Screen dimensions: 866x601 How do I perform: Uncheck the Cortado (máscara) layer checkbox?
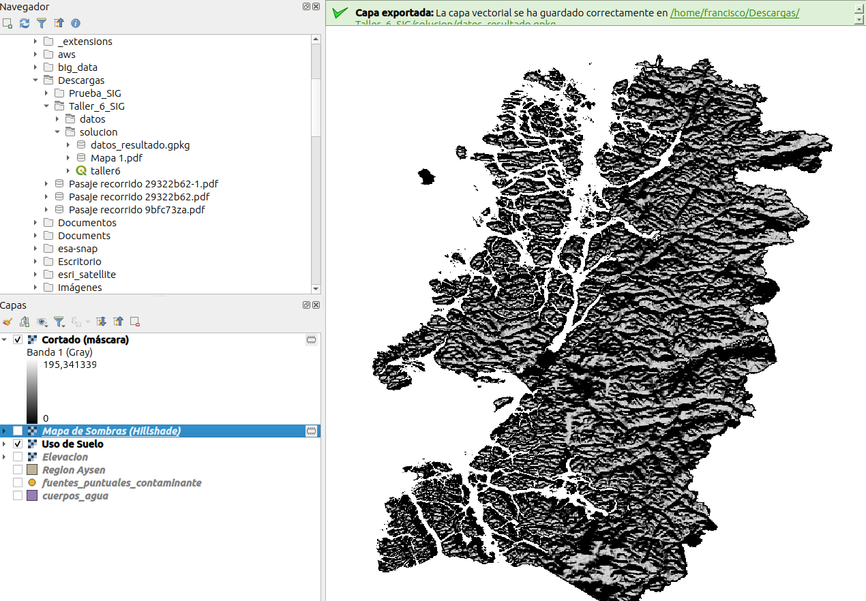click(18, 339)
